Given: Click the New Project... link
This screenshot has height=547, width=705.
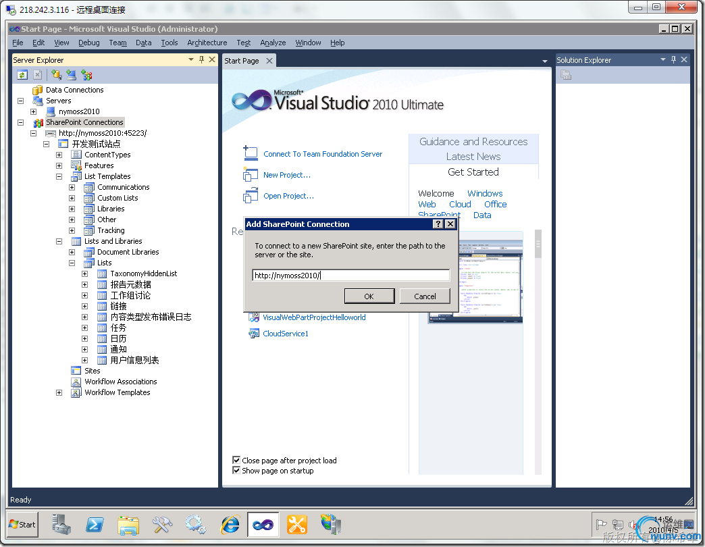Looking at the screenshot, I should [287, 175].
